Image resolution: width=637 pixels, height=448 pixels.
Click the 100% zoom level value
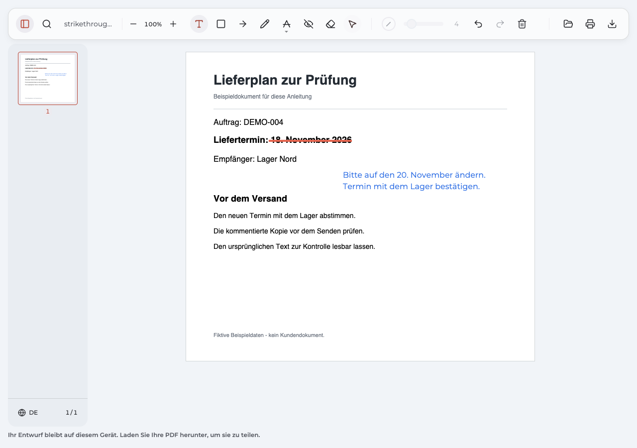pyautogui.click(x=153, y=24)
